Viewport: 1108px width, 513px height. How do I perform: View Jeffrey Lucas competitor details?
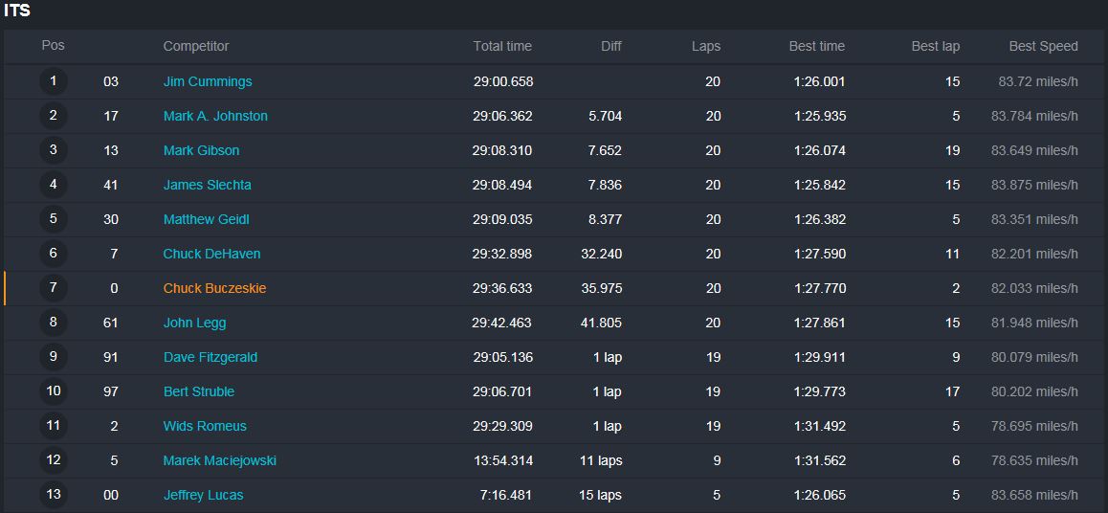pos(204,496)
